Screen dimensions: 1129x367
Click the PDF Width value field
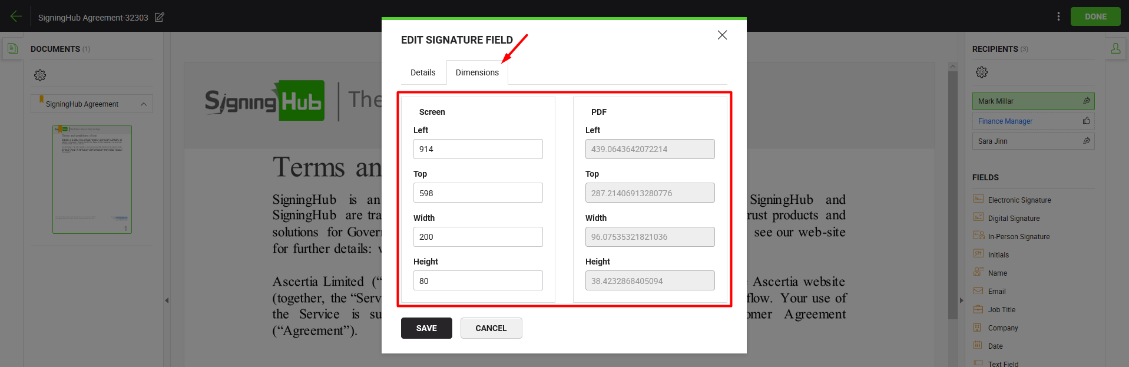click(x=650, y=237)
